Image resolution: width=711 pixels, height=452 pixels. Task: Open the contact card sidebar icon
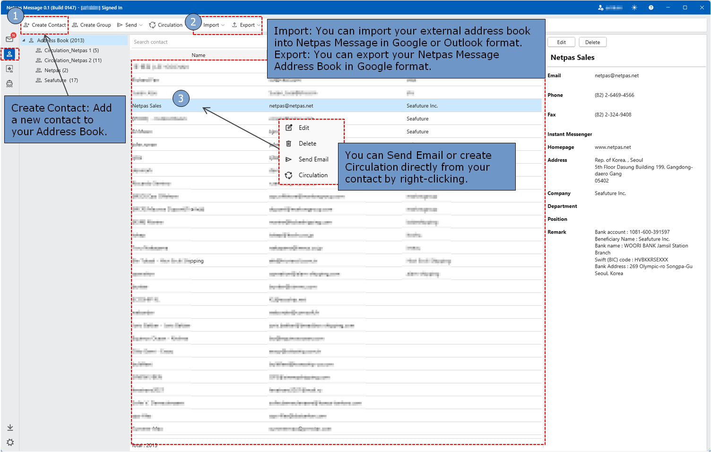pyautogui.click(x=9, y=69)
